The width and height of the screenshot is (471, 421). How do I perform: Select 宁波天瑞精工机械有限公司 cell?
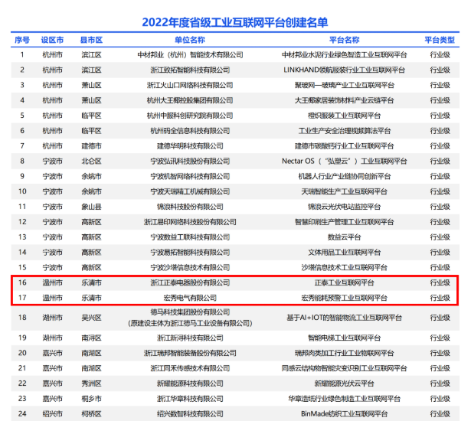coord(190,191)
